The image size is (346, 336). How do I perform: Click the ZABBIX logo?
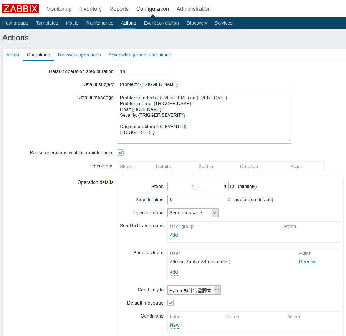coord(20,9)
